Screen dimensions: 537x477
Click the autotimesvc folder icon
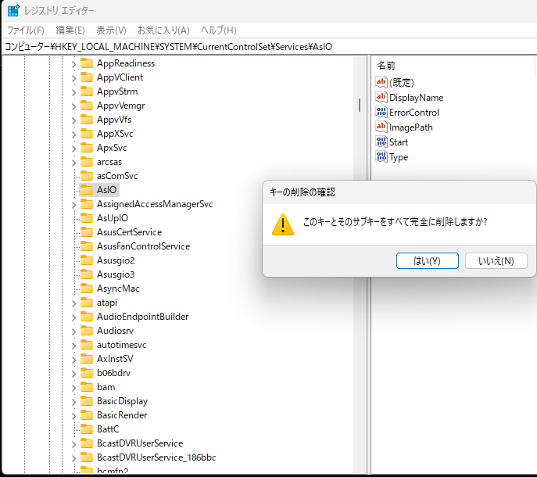(87, 344)
